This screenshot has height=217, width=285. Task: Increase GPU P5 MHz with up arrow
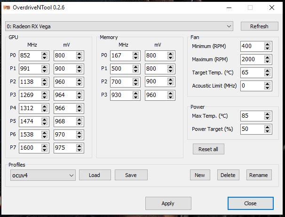pyautogui.click(x=45, y=120)
